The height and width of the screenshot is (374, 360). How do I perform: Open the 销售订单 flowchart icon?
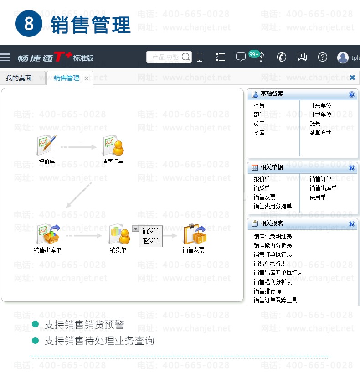[x=113, y=145]
